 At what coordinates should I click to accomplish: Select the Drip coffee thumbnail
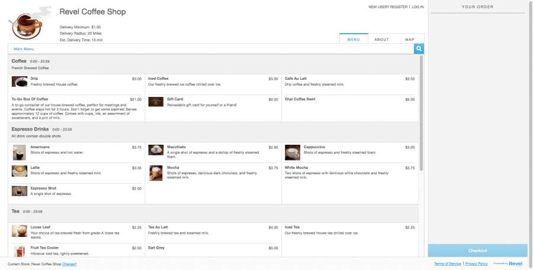click(19, 82)
